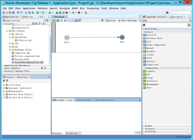This screenshot has height=140, width=193.
Task: Click the Cut scissors toolbar icon
Action: [26, 13]
